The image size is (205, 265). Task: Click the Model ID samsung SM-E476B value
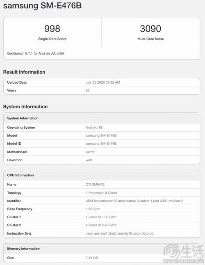(101, 144)
